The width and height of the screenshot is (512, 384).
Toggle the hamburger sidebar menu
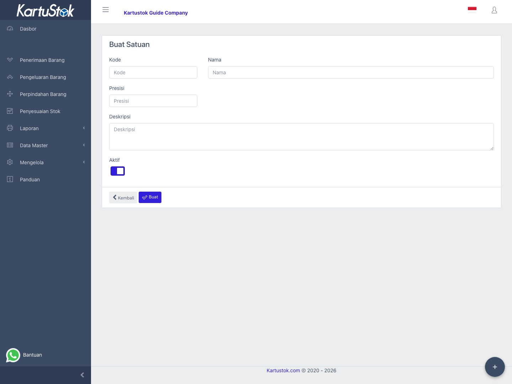coord(106,10)
